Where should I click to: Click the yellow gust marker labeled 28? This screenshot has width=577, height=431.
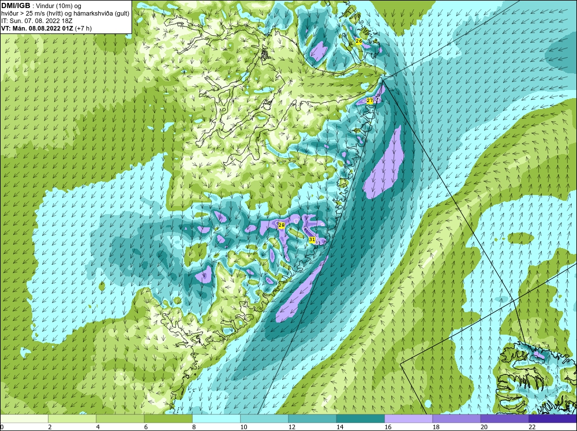point(282,225)
